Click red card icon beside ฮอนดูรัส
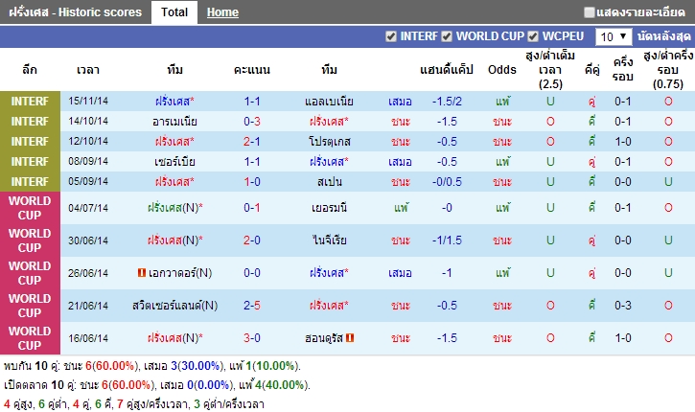 click(350, 338)
